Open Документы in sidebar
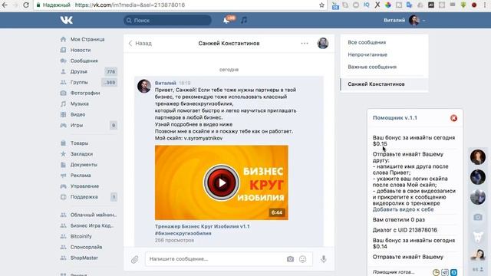 pos(84,165)
